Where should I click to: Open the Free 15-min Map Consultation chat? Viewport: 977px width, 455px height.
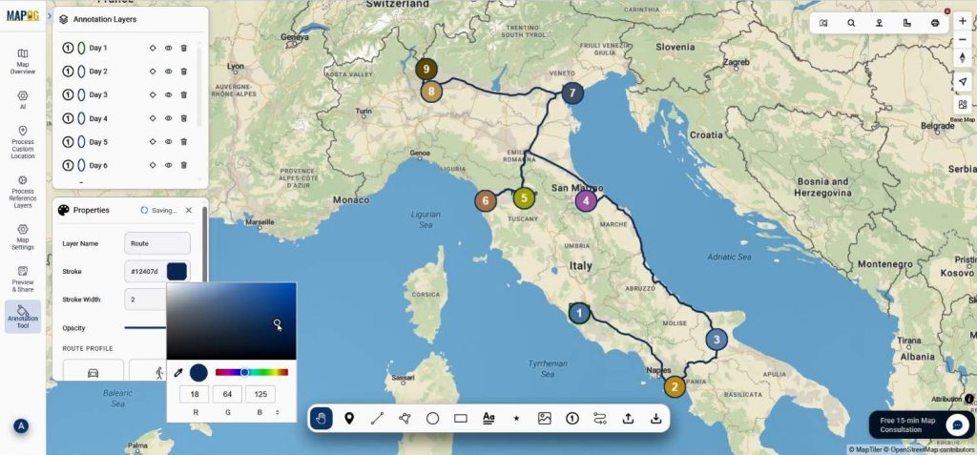(x=921, y=425)
